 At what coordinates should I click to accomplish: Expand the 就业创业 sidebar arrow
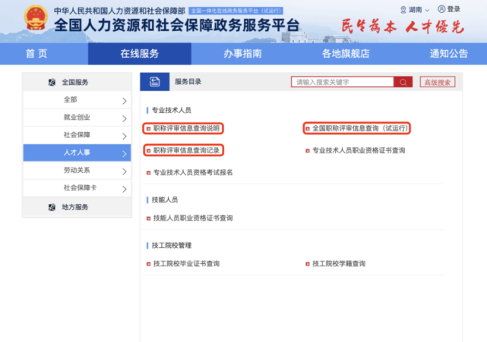(125, 118)
